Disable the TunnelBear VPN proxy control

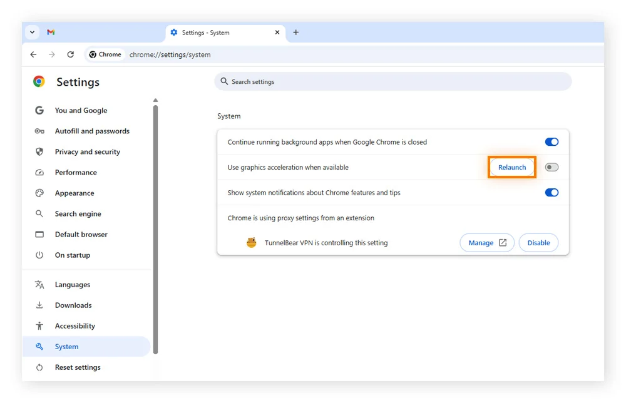538,243
